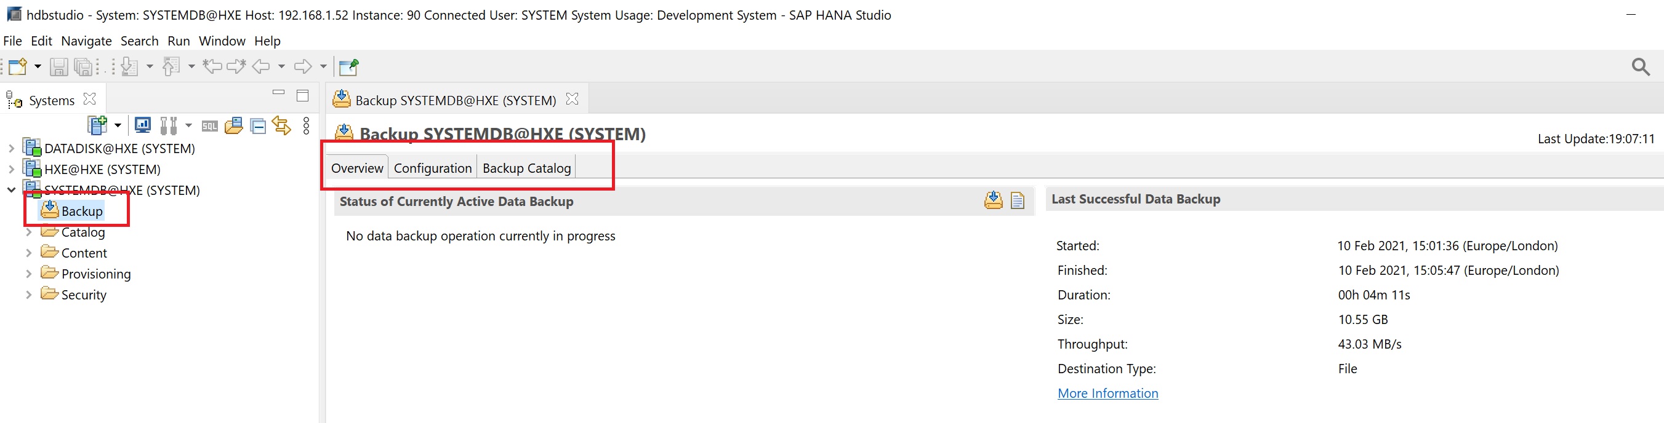Click the pinned perspective icon in main toolbar
This screenshot has width=1664, height=423.
coord(349,66)
